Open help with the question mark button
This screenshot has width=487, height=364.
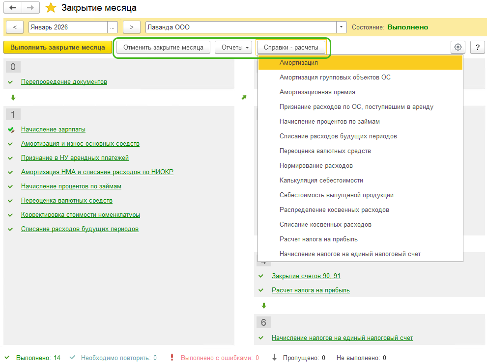click(478, 47)
